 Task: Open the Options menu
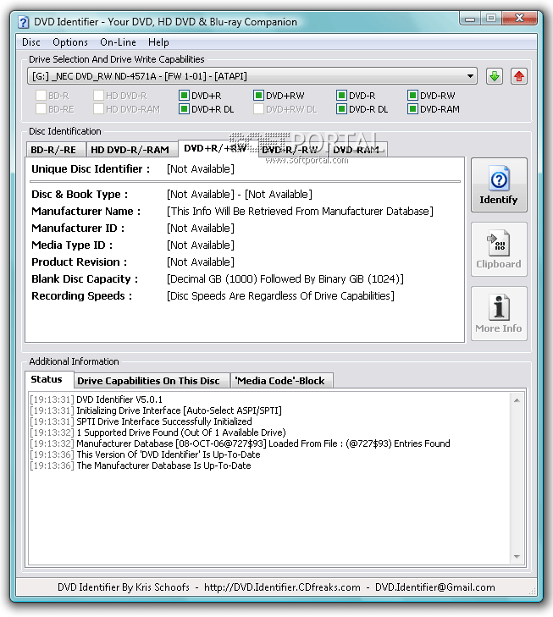(70, 42)
